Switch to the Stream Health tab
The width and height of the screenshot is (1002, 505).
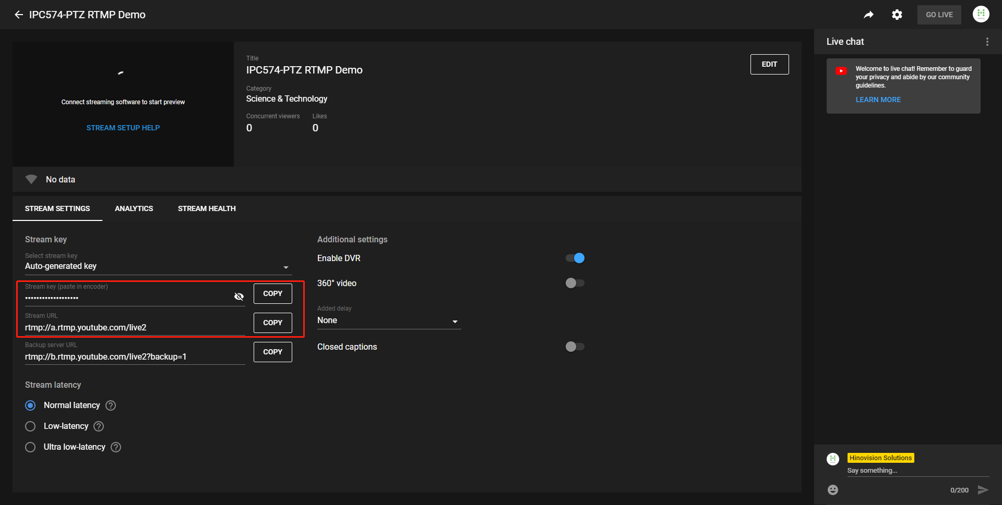[207, 208]
